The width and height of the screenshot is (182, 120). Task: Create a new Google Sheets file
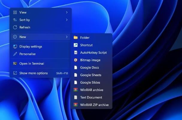(91, 75)
